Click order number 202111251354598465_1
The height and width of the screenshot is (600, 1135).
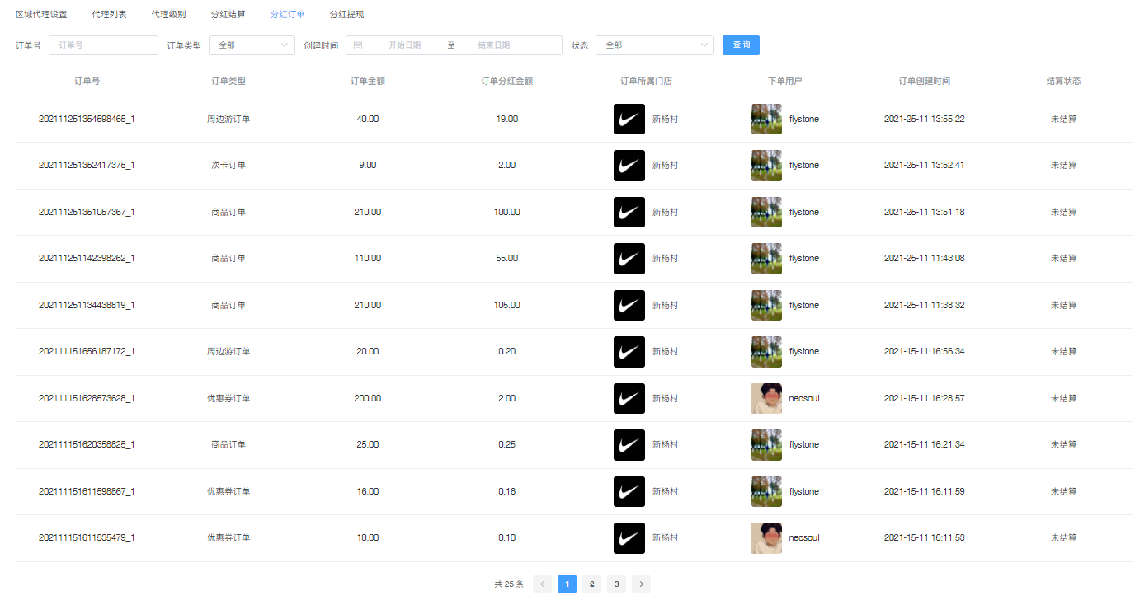pos(87,119)
